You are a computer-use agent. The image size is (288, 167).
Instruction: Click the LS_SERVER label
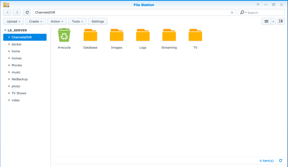coord(17,30)
